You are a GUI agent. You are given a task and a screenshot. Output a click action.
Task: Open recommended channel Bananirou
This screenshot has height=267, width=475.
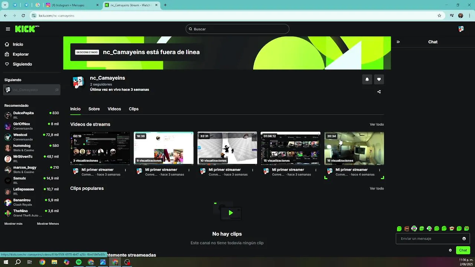pos(32,202)
